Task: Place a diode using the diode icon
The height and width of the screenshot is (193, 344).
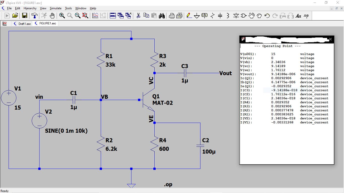Action: (236, 16)
